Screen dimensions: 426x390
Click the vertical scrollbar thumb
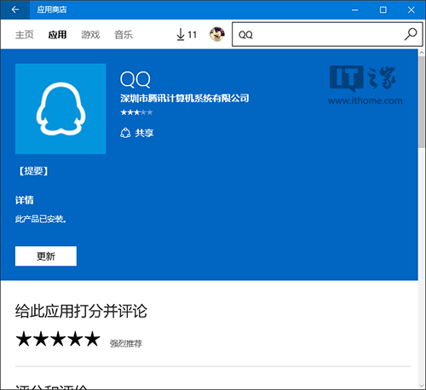click(422, 102)
